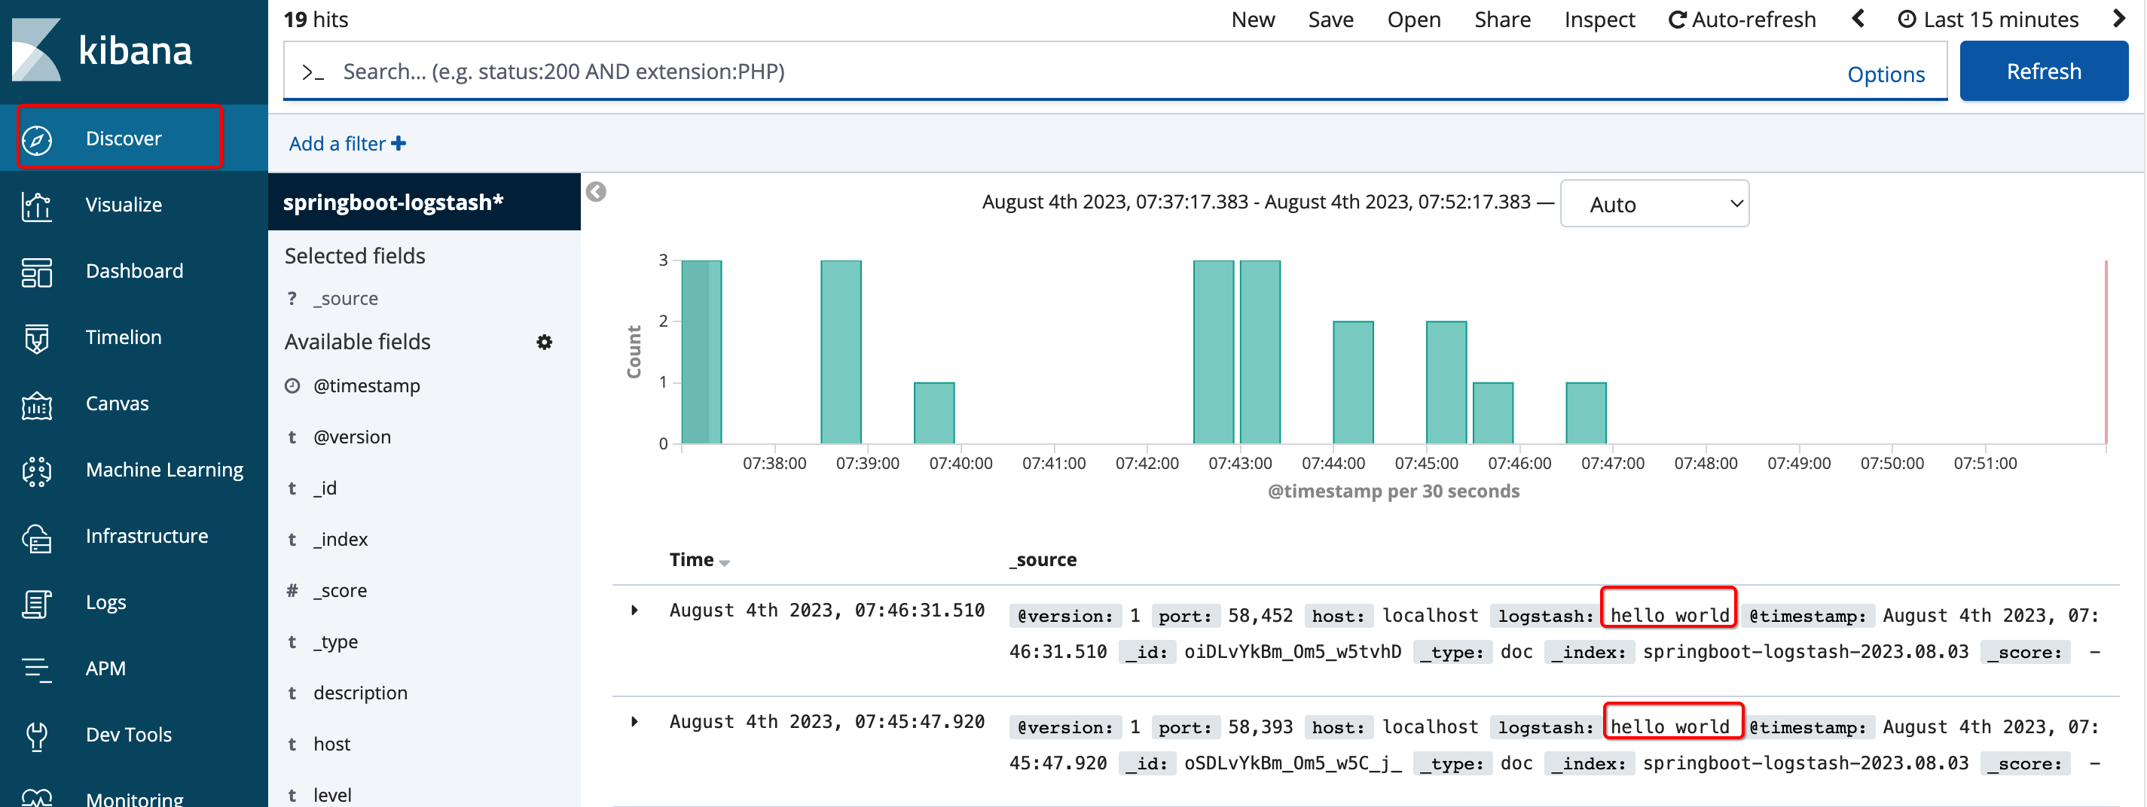The width and height of the screenshot is (2147, 807).
Task: Collapse the fields sidebar with arrow
Action: click(596, 193)
